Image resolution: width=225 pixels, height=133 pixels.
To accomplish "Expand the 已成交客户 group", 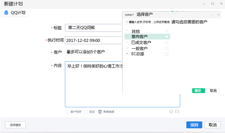I will 127,42.
